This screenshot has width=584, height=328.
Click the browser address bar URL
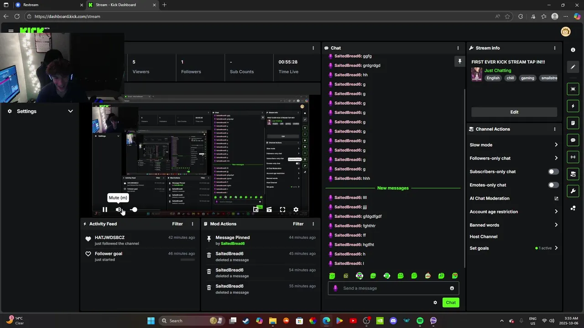click(x=67, y=16)
